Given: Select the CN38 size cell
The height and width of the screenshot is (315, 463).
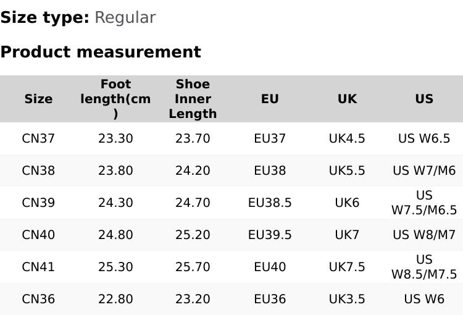Looking at the screenshot, I should pyautogui.click(x=38, y=170).
